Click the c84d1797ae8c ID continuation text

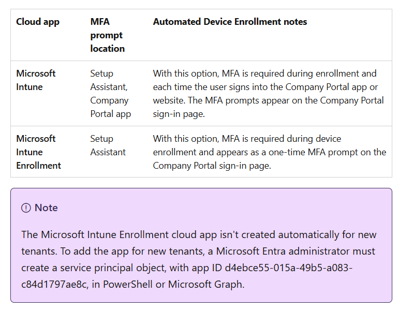pyautogui.click(x=54, y=284)
